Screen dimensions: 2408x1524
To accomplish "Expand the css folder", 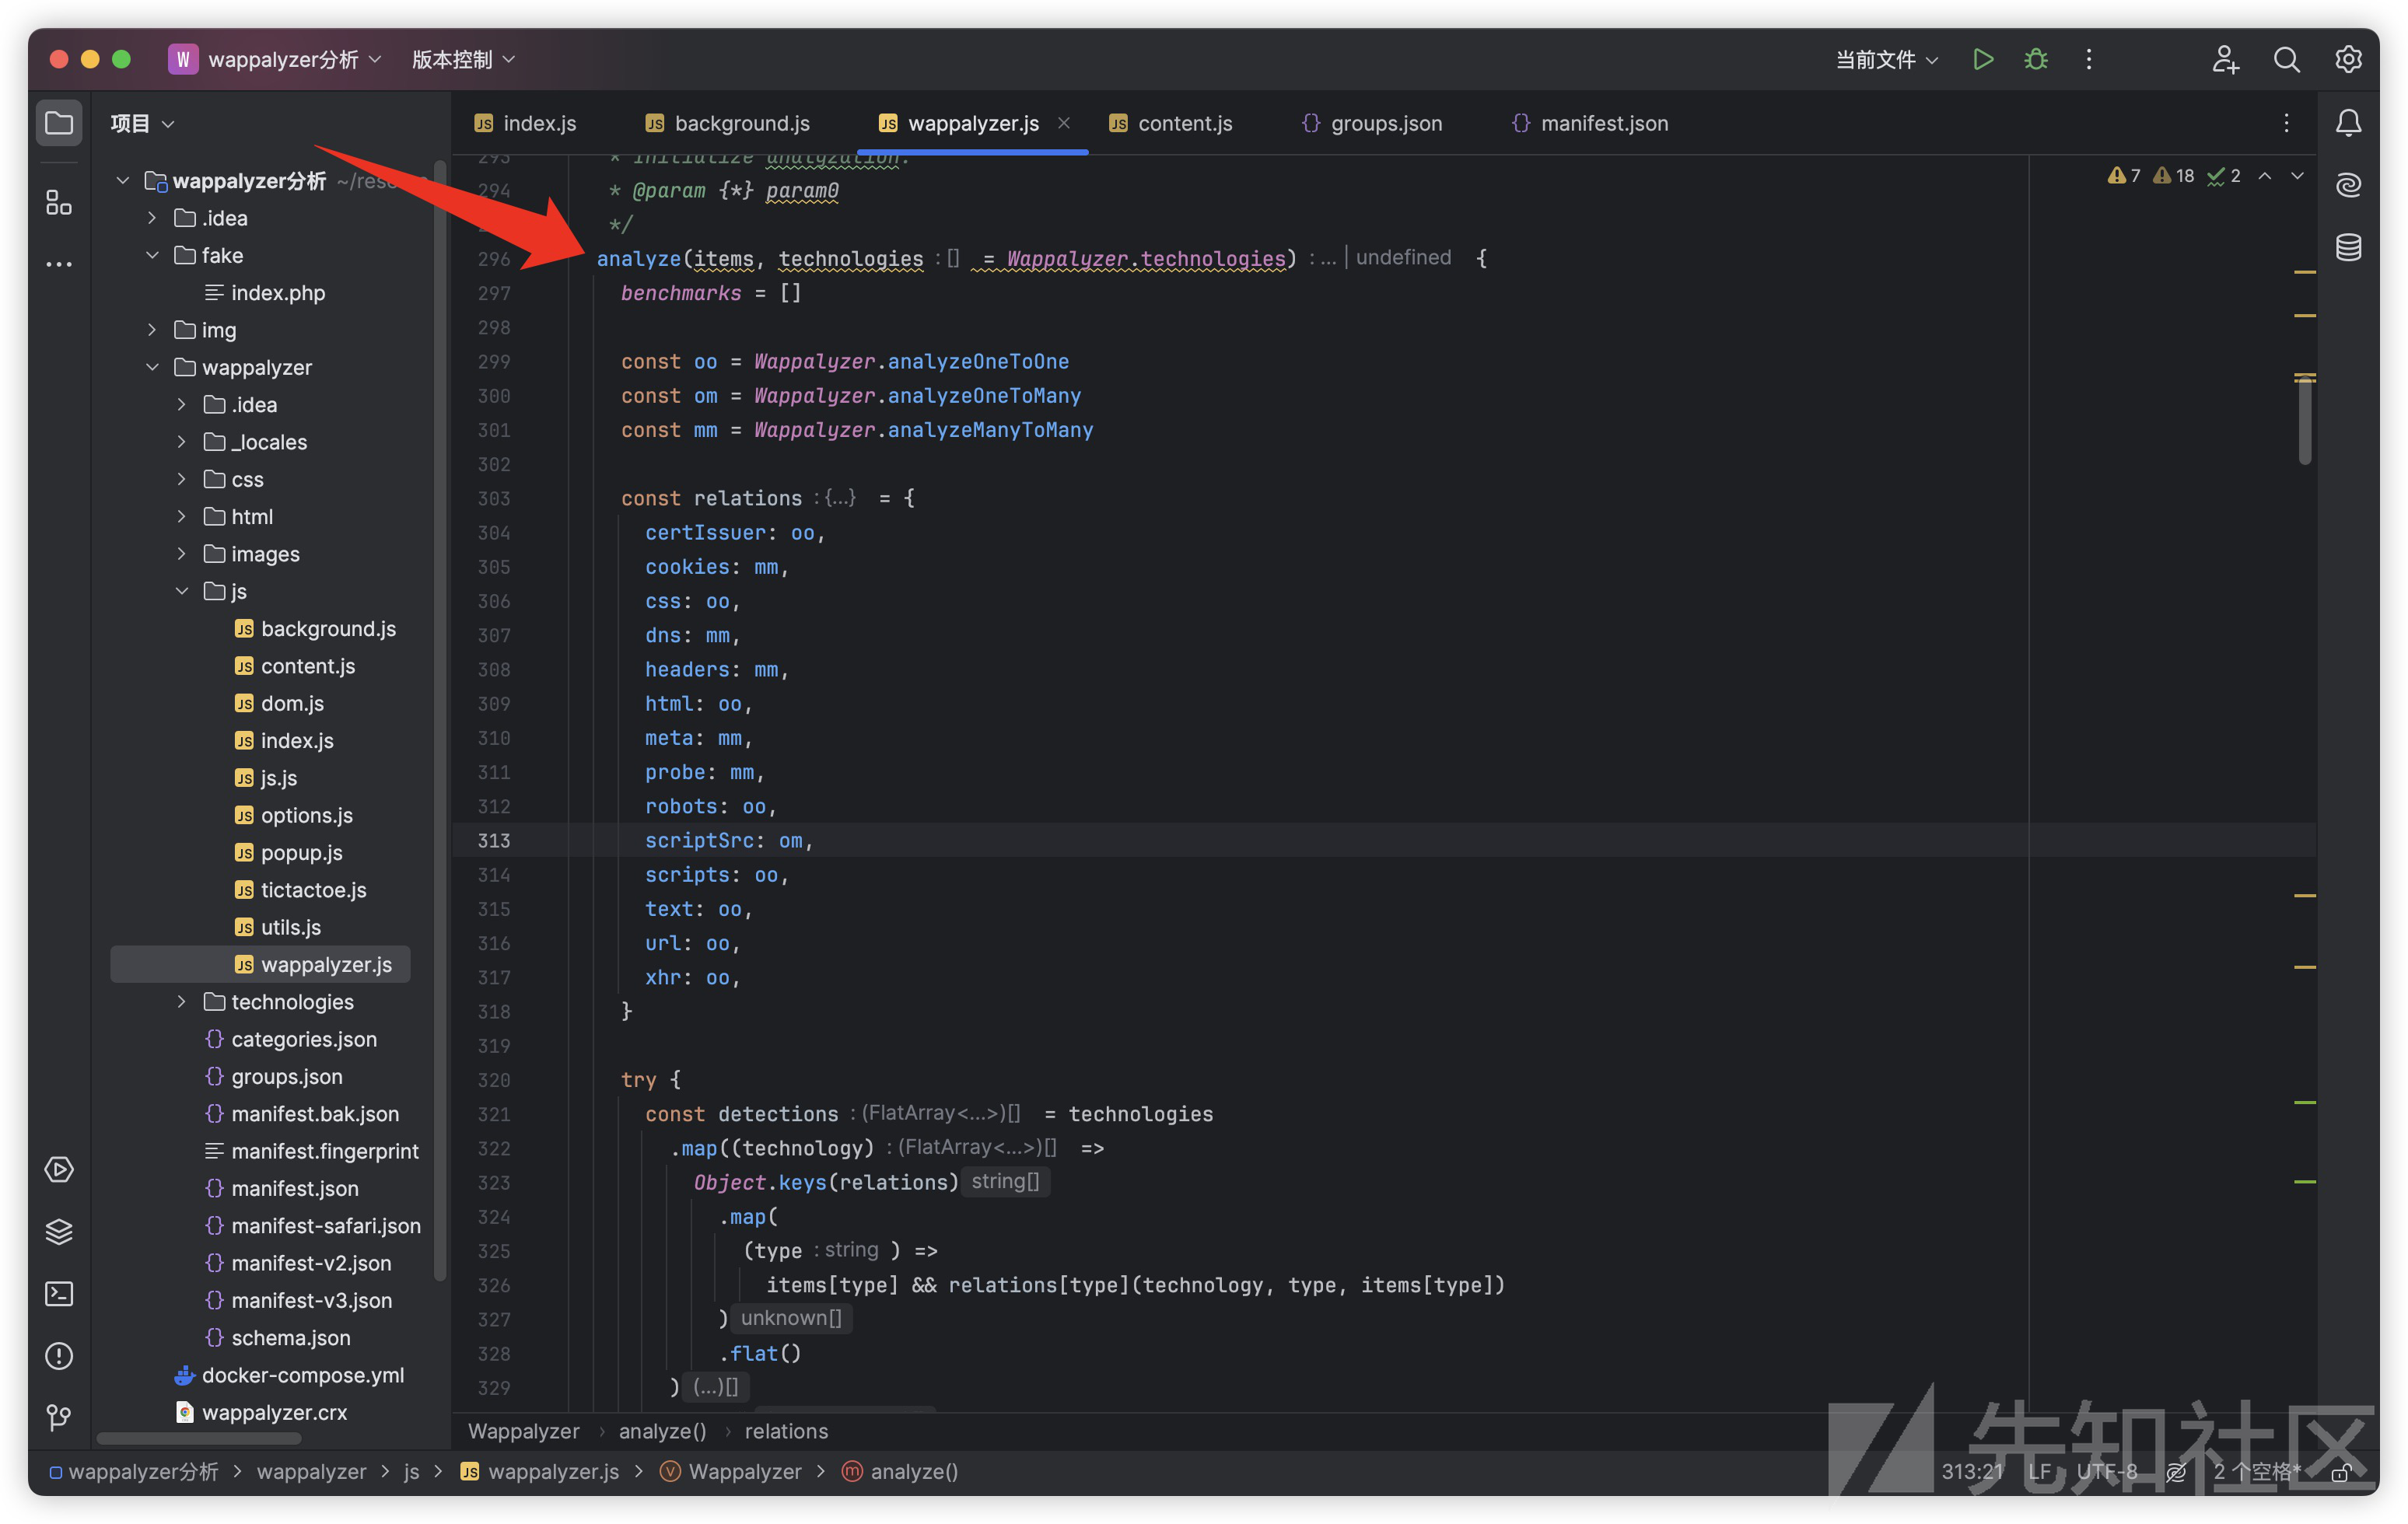I will pos(181,480).
